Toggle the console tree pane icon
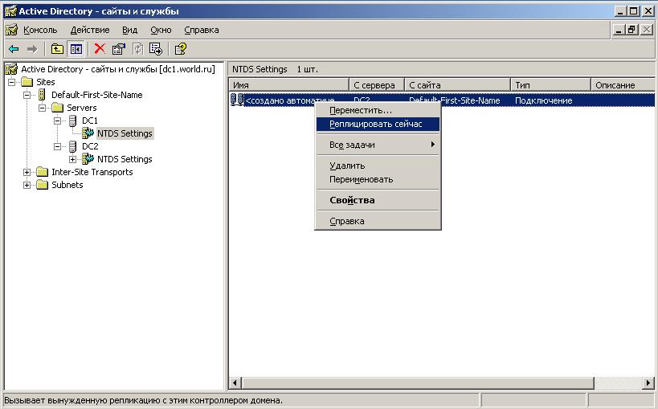 point(76,49)
